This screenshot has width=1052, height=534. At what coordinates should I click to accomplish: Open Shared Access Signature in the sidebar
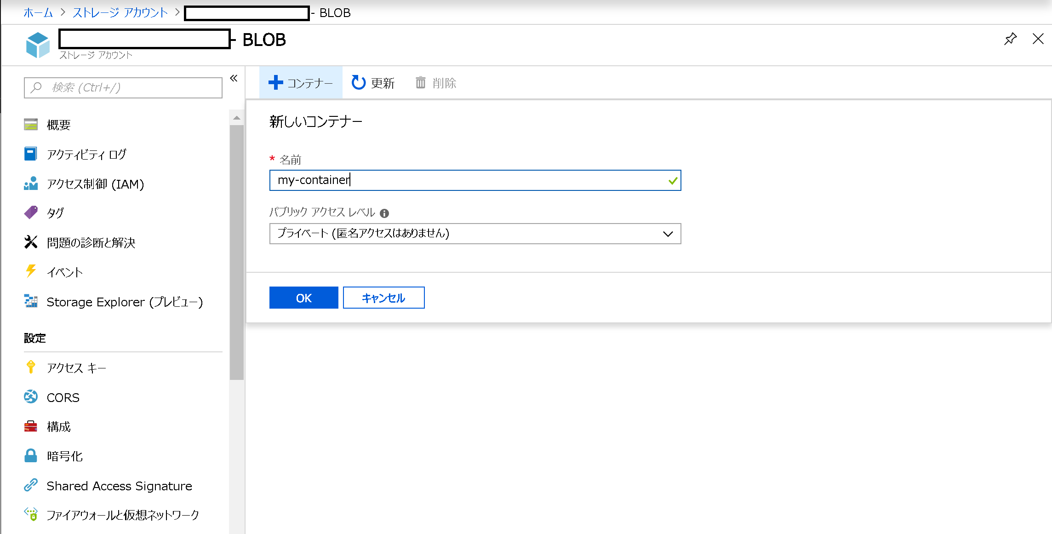(119, 486)
